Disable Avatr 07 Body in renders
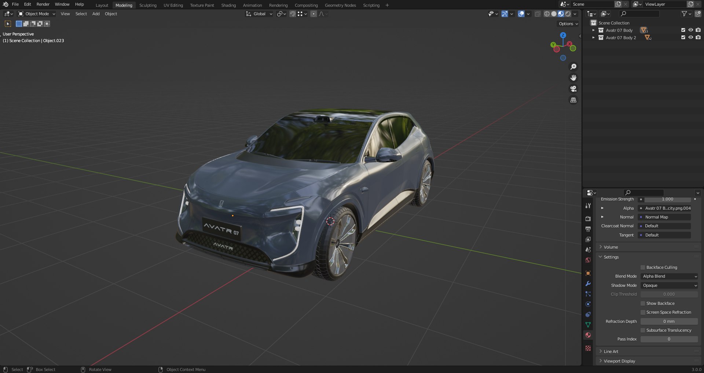The width and height of the screenshot is (704, 373). point(698,30)
